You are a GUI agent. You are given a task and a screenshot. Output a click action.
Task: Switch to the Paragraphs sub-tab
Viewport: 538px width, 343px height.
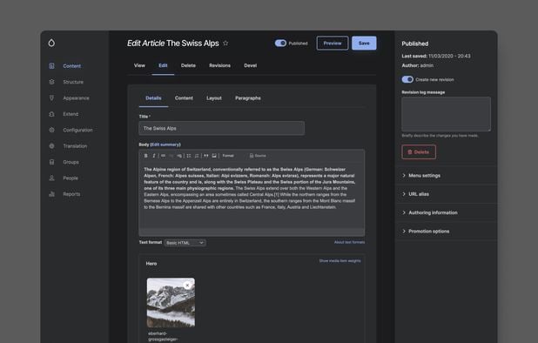click(248, 98)
